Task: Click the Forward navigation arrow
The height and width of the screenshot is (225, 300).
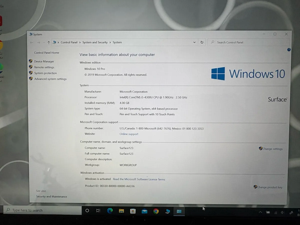Action: [x=38, y=42]
